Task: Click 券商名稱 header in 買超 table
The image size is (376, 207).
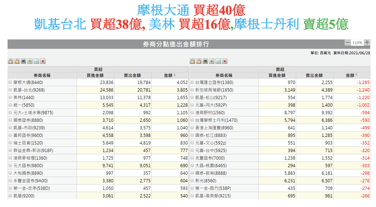Action: (42, 76)
